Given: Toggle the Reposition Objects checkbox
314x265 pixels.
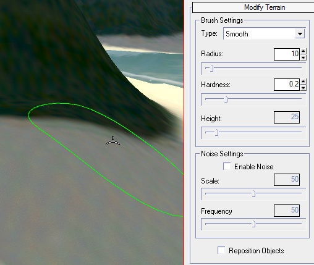Looking at the screenshot, I should [x=221, y=250].
